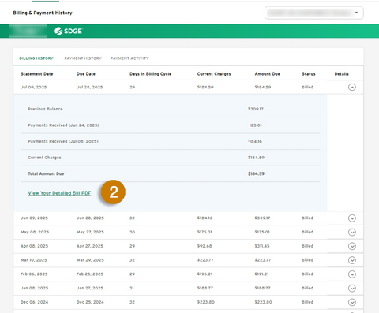Viewport: 379px width, 313px height.
Task: Expand details for Jan 08, 2025 statement
Action: (352, 289)
